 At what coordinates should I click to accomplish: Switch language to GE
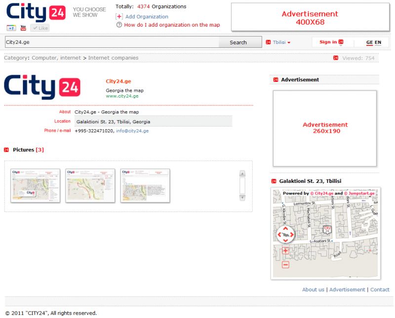[x=369, y=42]
